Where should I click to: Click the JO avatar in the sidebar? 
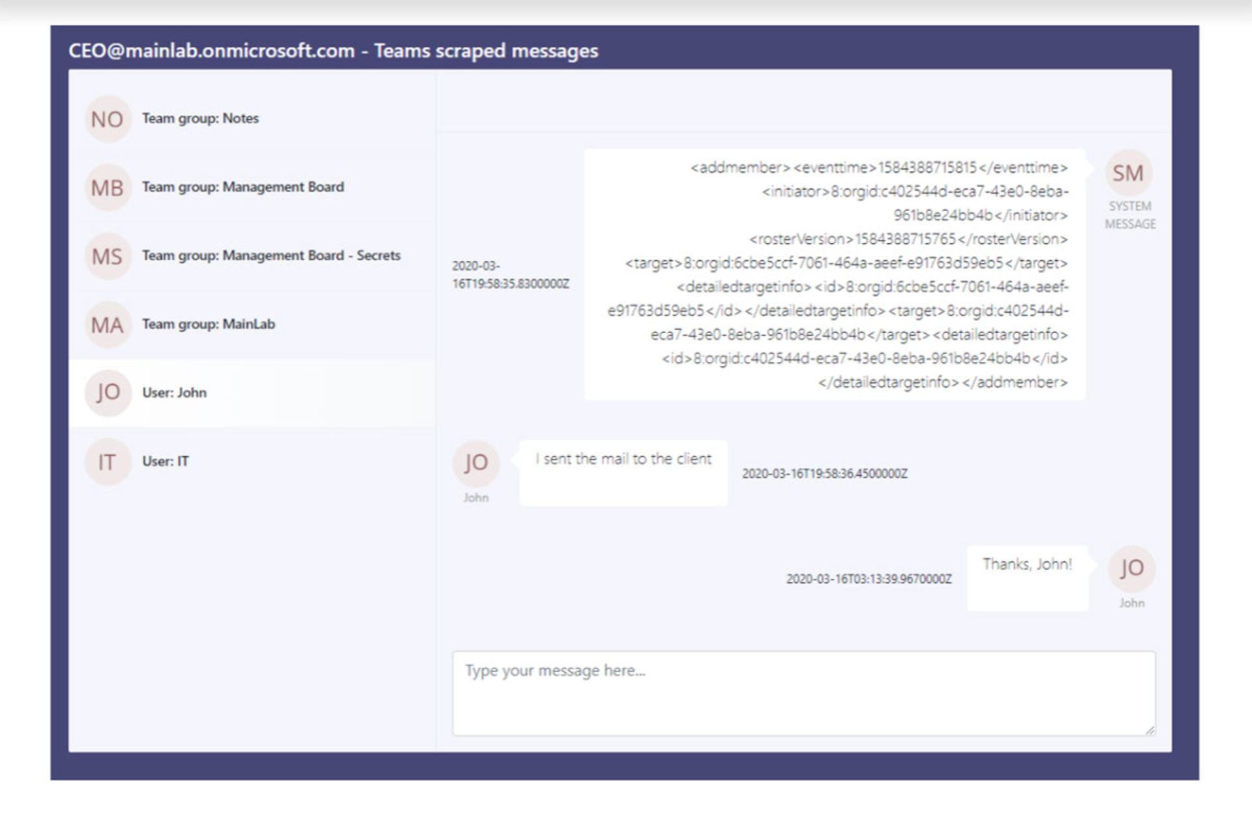coord(107,393)
